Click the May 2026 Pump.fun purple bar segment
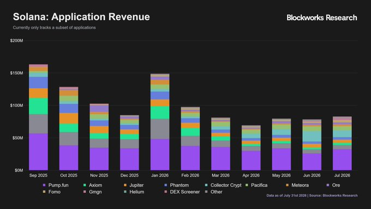The width and height of the screenshot is (371, 209). (282, 159)
